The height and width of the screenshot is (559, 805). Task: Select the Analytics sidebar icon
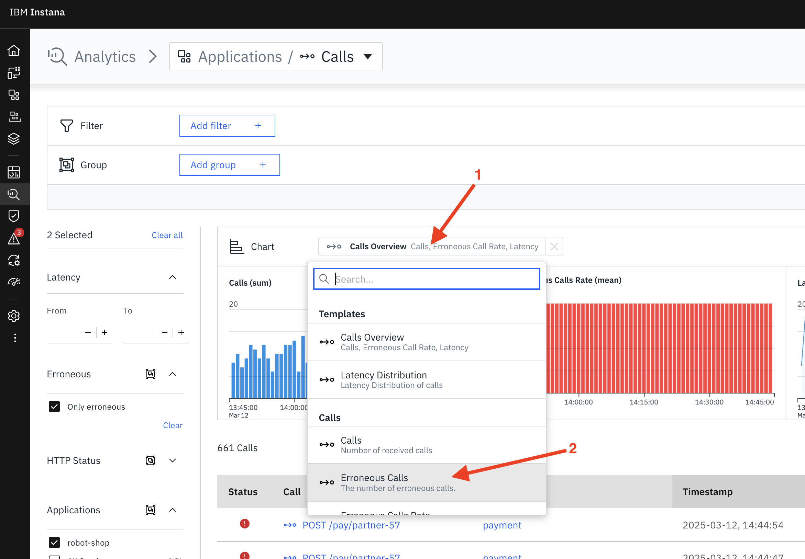14,194
